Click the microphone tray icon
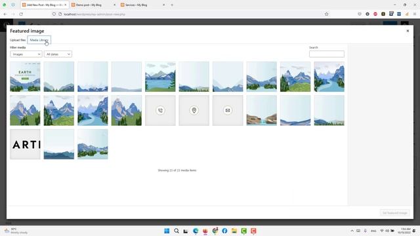The height and width of the screenshot is (236, 420). click(x=365, y=231)
